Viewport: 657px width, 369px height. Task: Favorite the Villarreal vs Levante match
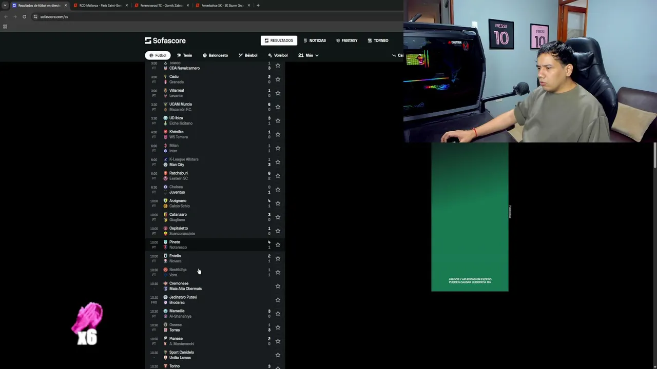pos(278,93)
